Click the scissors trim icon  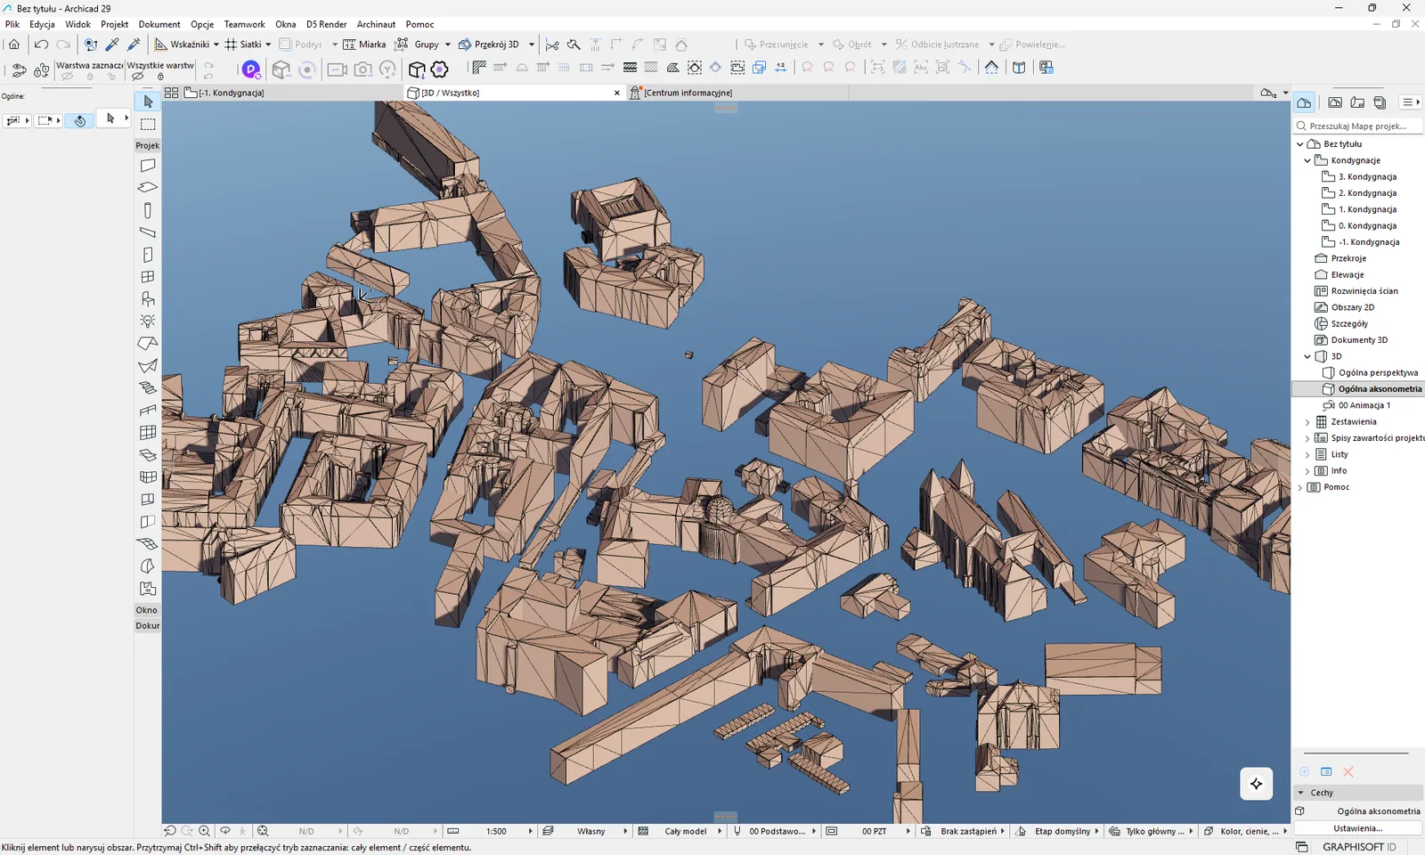click(x=552, y=45)
